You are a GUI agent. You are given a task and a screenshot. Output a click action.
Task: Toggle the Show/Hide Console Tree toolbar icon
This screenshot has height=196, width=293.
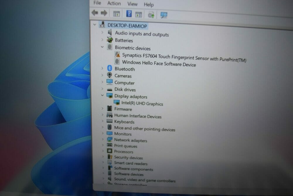(117, 14)
